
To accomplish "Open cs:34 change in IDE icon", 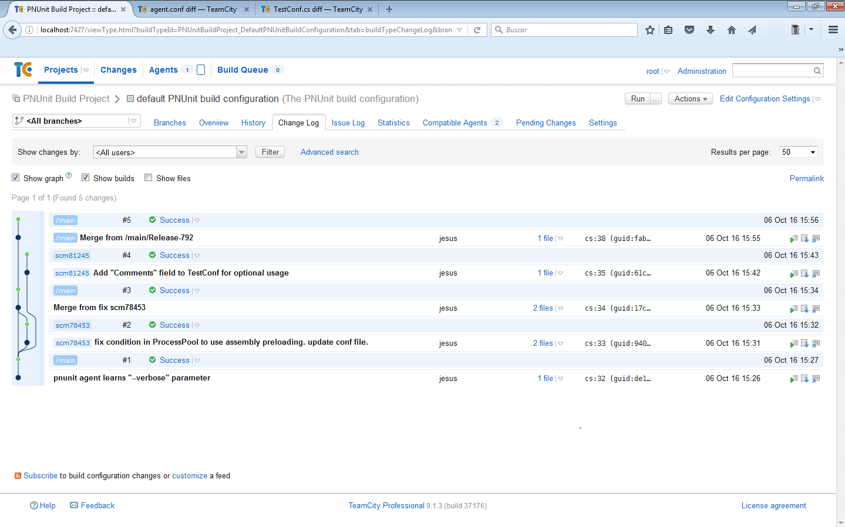I will [x=816, y=309].
